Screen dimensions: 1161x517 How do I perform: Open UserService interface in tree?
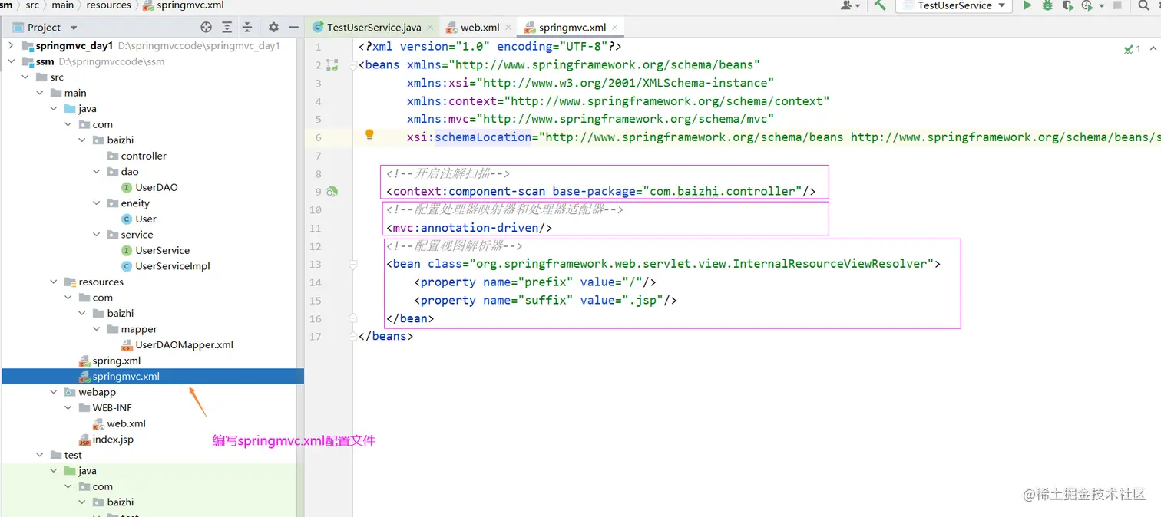coord(163,250)
